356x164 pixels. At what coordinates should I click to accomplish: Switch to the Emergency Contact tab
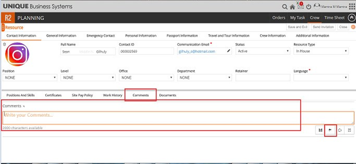(100, 36)
